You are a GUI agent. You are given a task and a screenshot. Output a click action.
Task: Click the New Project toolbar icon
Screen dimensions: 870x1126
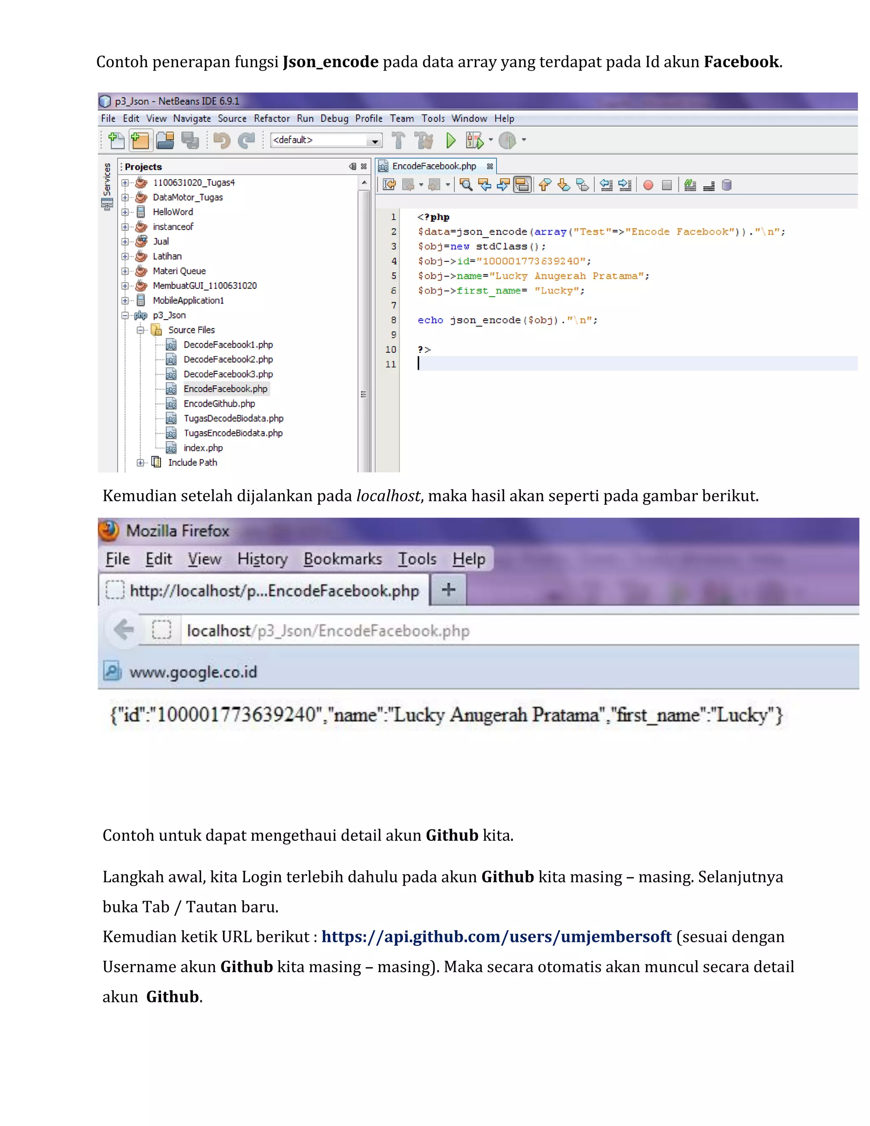(140, 140)
